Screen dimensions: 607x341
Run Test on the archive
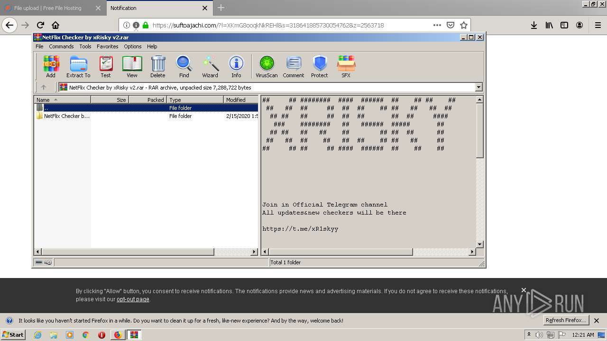(106, 67)
